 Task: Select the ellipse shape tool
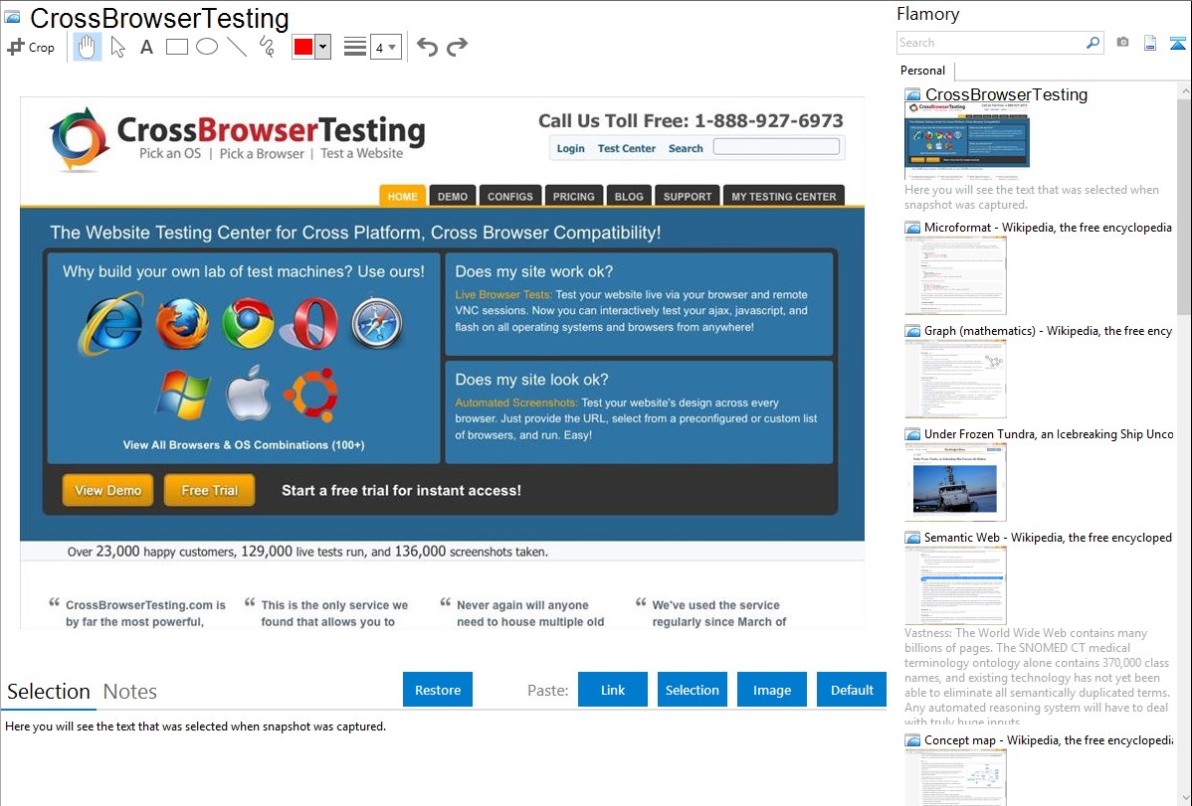[x=207, y=47]
